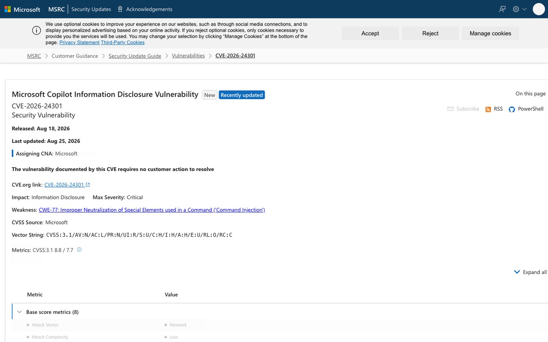Viewport: 548px width, 342px height.
Task: Click the cookie notice info icon
Action: pyautogui.click(x=37, y=30)
